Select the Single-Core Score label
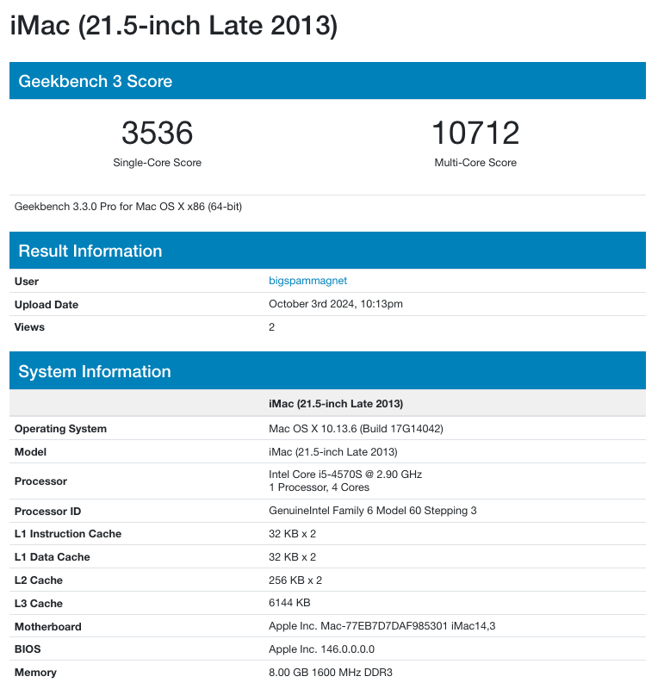This screenshot has width=664, height=695. pos(158,163)
